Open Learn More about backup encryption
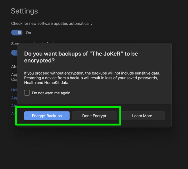The height and width of the screenshot is (169, 188). tap(142, 116)
